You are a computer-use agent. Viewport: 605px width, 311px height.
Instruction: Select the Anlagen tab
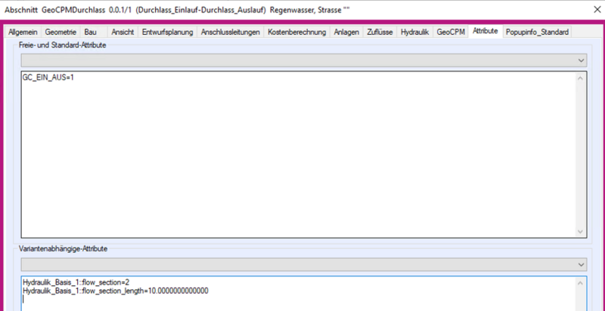click(346, 33)
